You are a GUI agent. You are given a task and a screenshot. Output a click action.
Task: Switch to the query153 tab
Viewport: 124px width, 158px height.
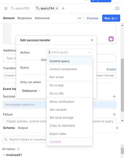(x=20, y=8)
